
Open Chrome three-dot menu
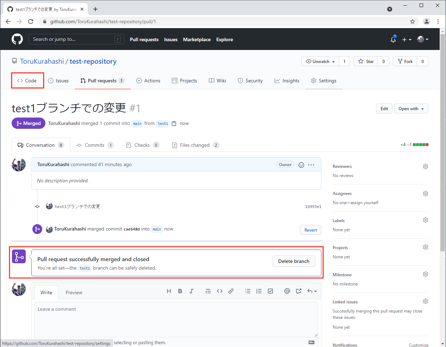pyautogui.click(x=438, y=21)
